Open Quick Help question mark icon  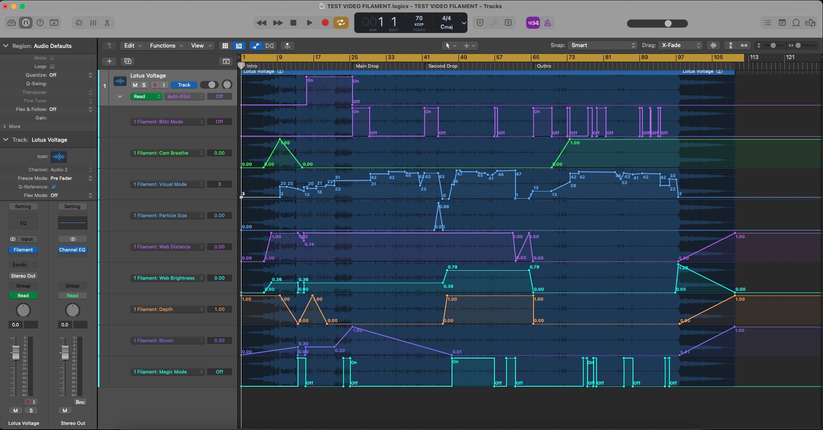click(x=40, y=23)
